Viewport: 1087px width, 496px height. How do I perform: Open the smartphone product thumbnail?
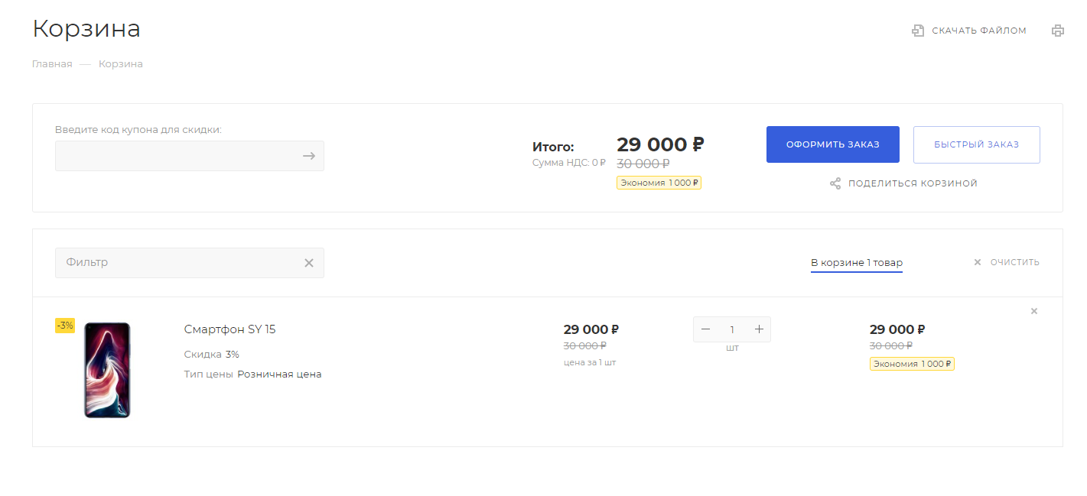point(107,370)
